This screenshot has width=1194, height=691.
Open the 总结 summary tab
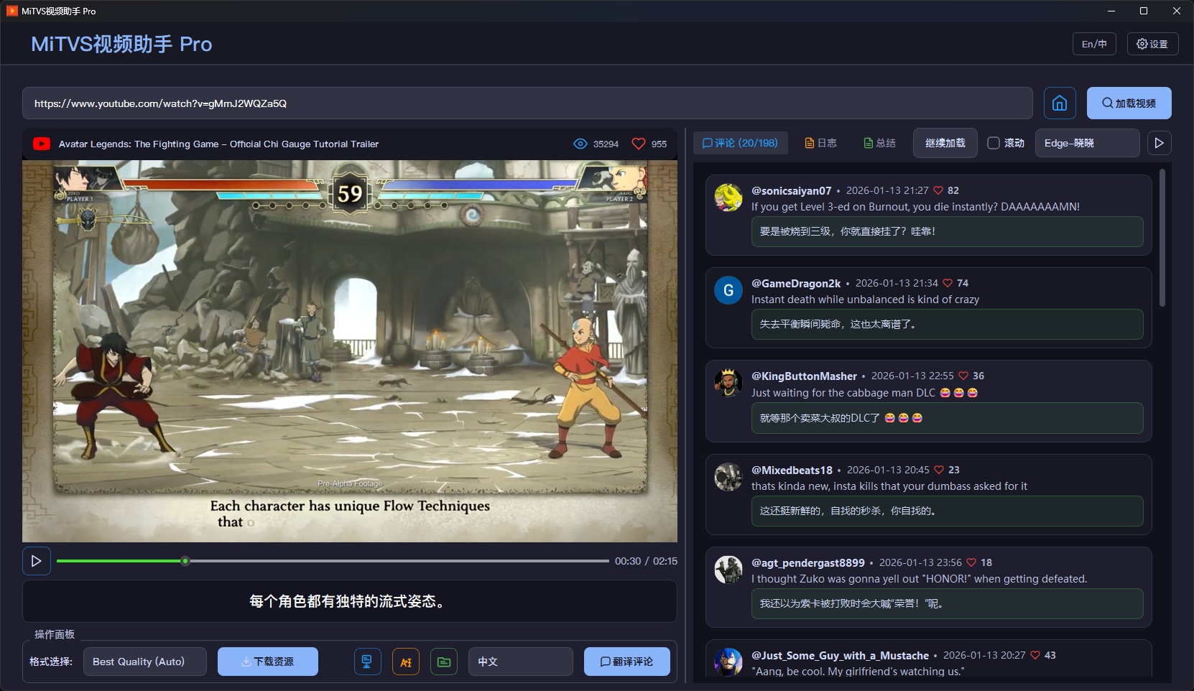(x=879, y=143)
